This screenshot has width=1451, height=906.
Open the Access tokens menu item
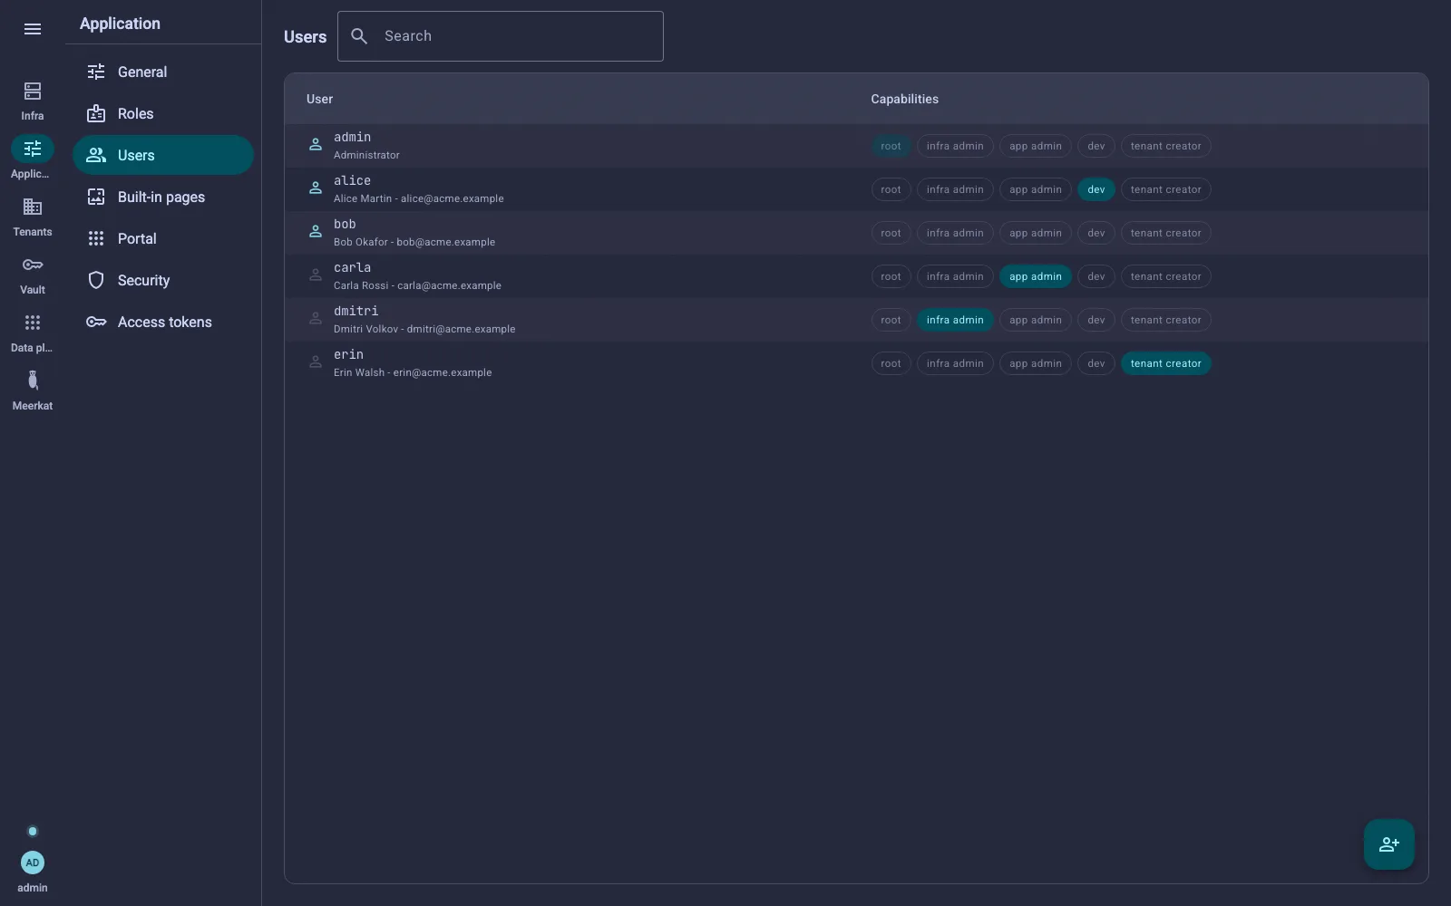[163, 322]
